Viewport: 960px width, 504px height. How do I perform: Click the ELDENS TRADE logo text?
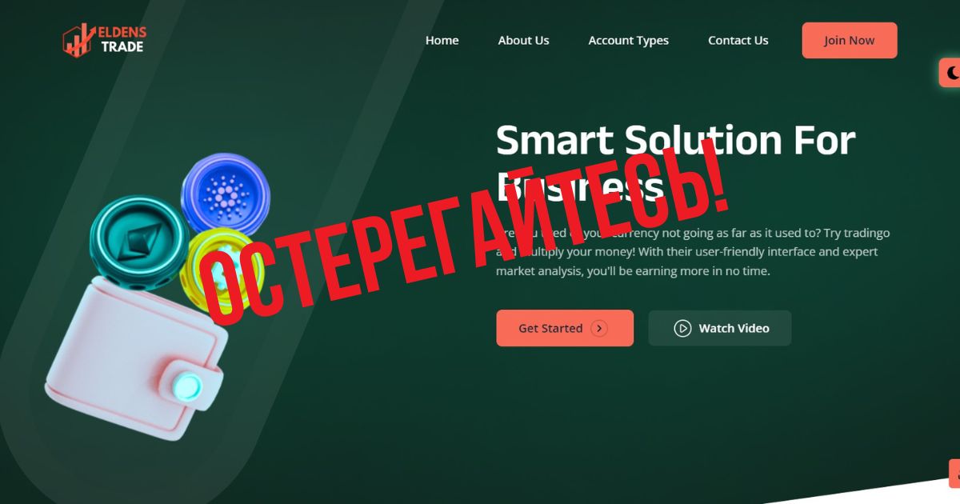(123, 40)
